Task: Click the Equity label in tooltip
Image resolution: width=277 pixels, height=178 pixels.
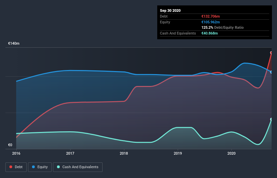Action: tap(165, 22)
